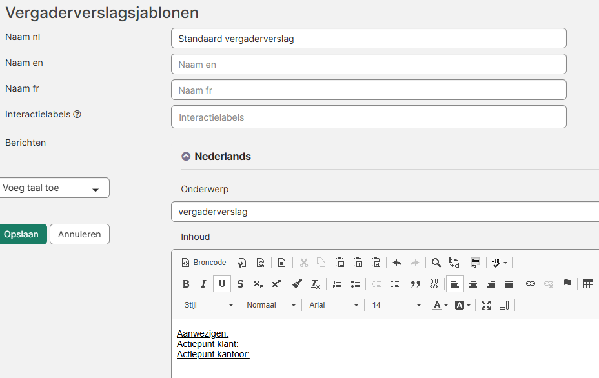
Task: Collapse the Nederlands section
Action: pos(186,156)
